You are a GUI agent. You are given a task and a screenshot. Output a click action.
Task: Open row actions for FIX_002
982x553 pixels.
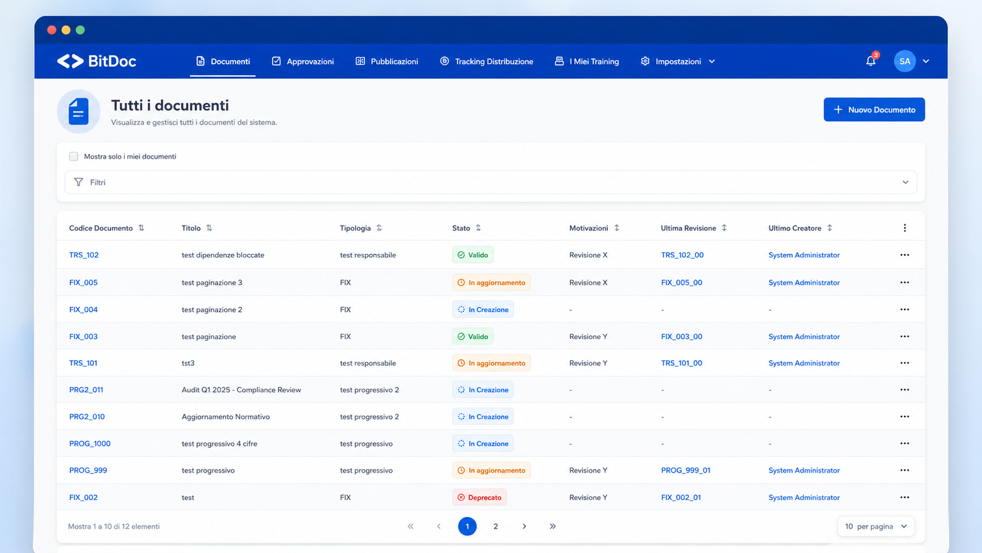coord(904,497)
